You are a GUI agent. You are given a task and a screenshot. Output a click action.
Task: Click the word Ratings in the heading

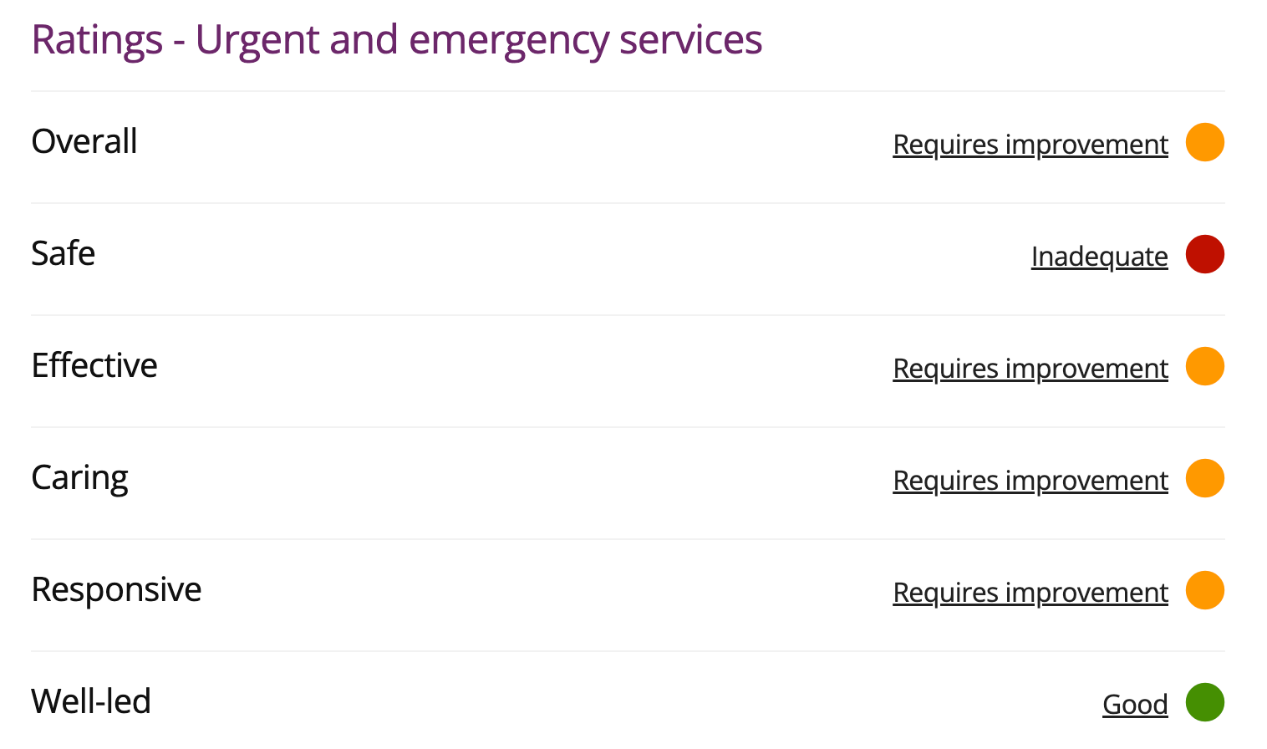click(97, 40)
